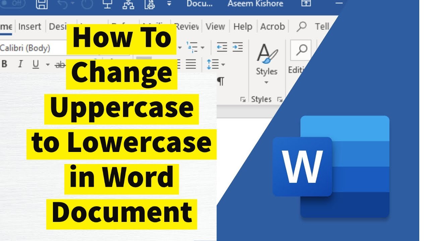Open Ribbon Display Options icon
The height and width of the screenshot is (241, 429).
[x=306, y=3]
